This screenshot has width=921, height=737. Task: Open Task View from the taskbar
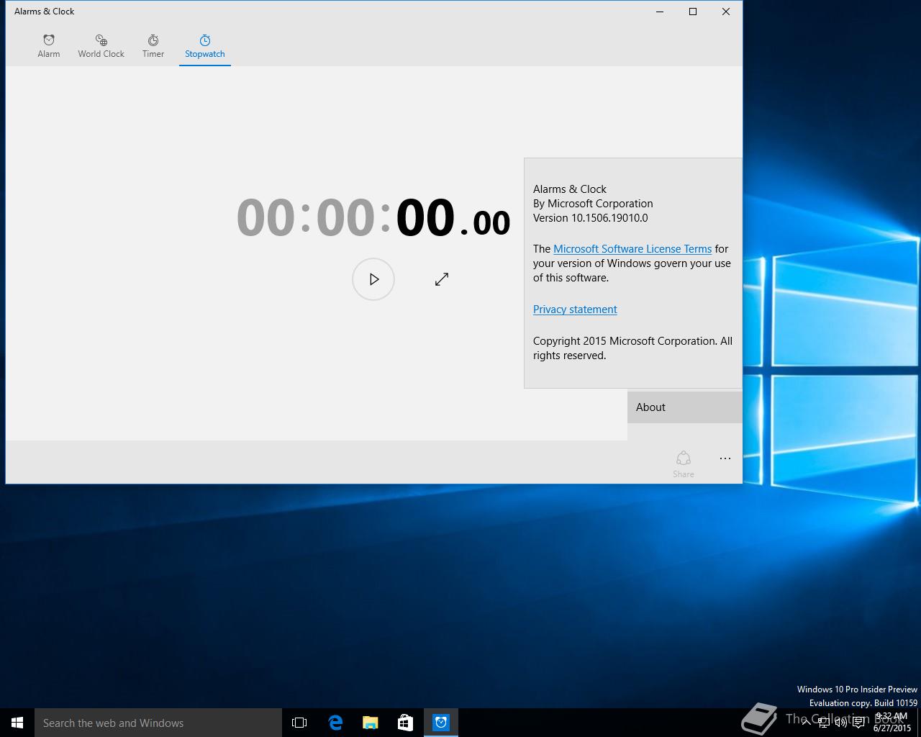click(x=299, y=723)
